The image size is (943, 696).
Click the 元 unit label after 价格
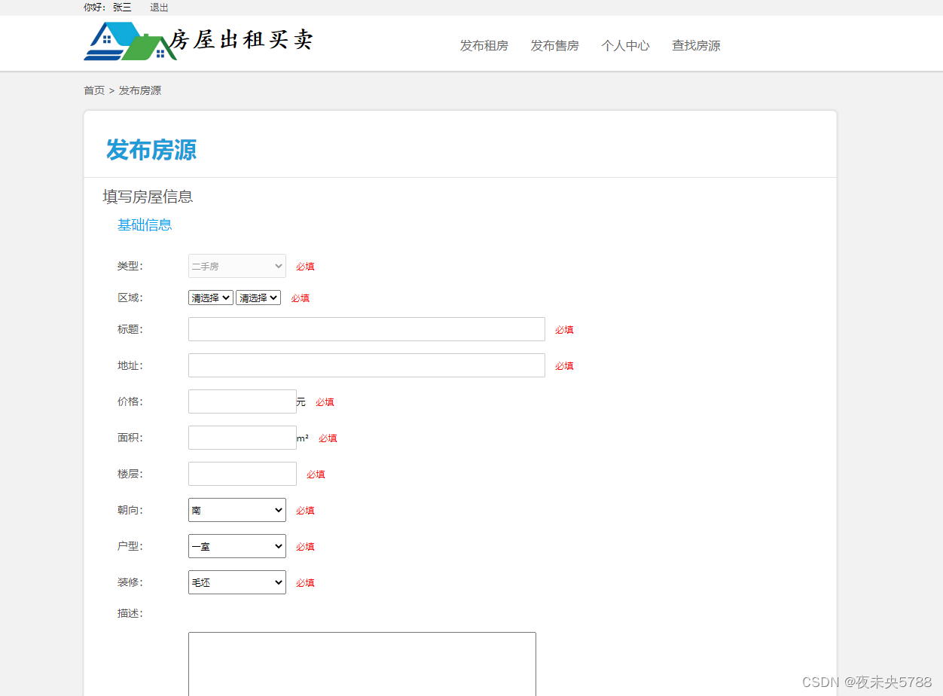pyautogui.click(x=301, y=402)
